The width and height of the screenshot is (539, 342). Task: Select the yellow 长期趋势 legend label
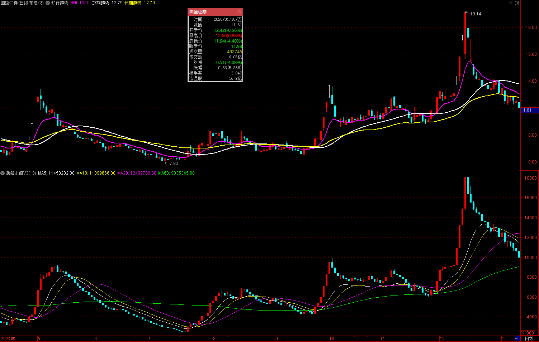pos(140,3)
